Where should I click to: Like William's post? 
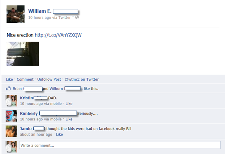coord(9,79)
